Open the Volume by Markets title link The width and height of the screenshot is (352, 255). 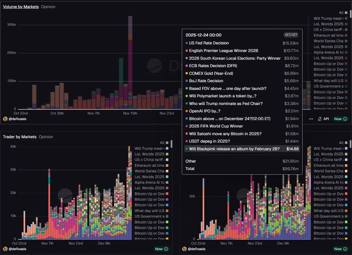point(21,7)
